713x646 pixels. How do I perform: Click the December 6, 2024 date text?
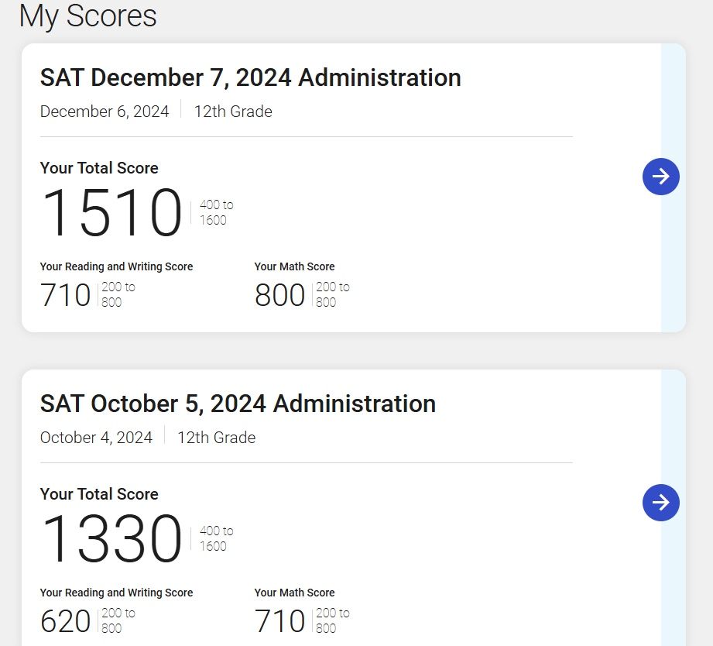[105, 112]
